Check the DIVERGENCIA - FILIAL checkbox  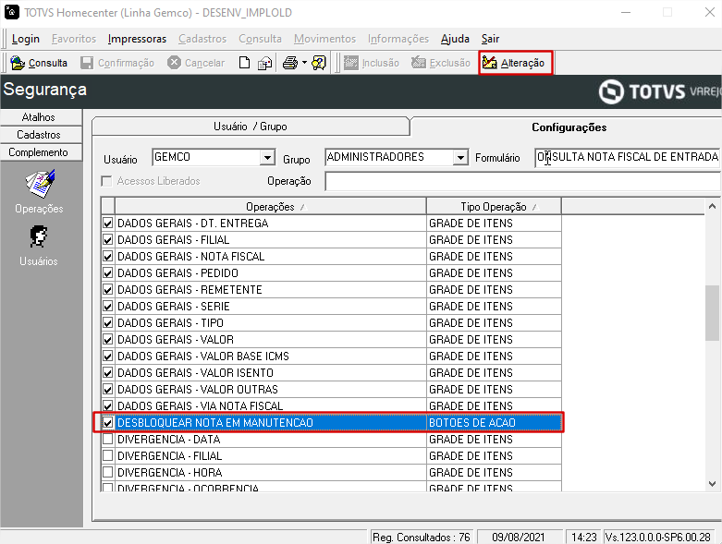tap(108, 455)
